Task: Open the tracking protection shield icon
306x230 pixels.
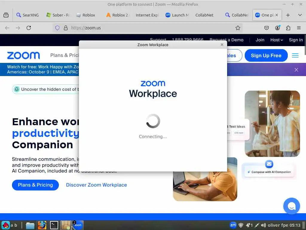Action: (x=57, y=28)
